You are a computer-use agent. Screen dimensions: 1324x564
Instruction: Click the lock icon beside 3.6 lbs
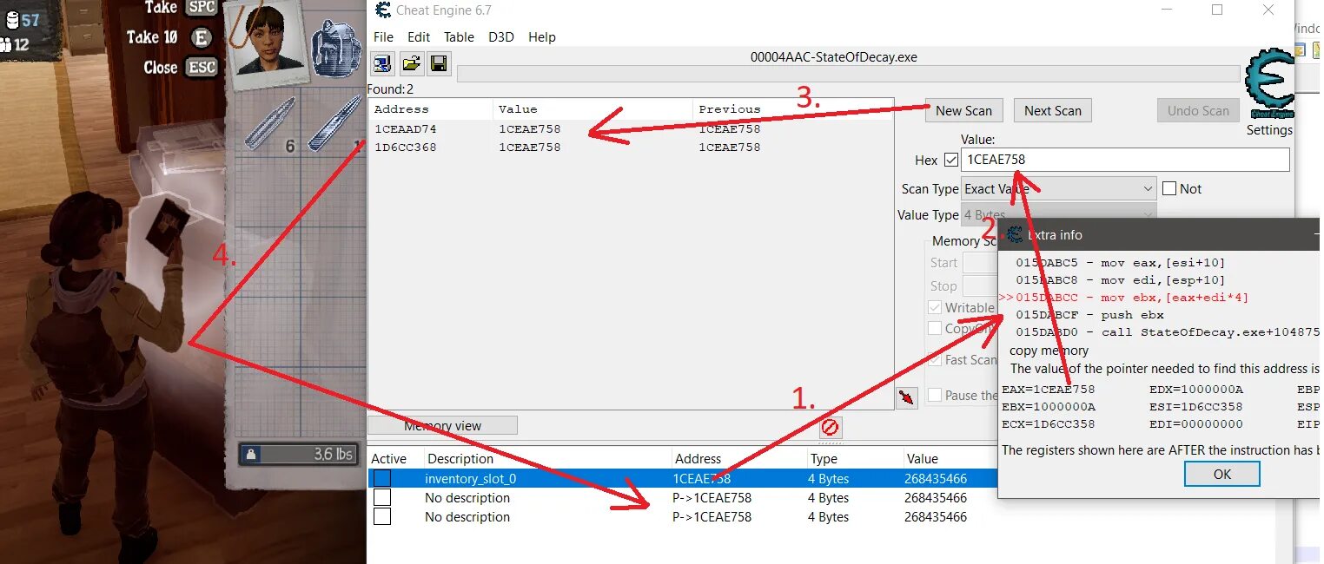pos(251,454)
